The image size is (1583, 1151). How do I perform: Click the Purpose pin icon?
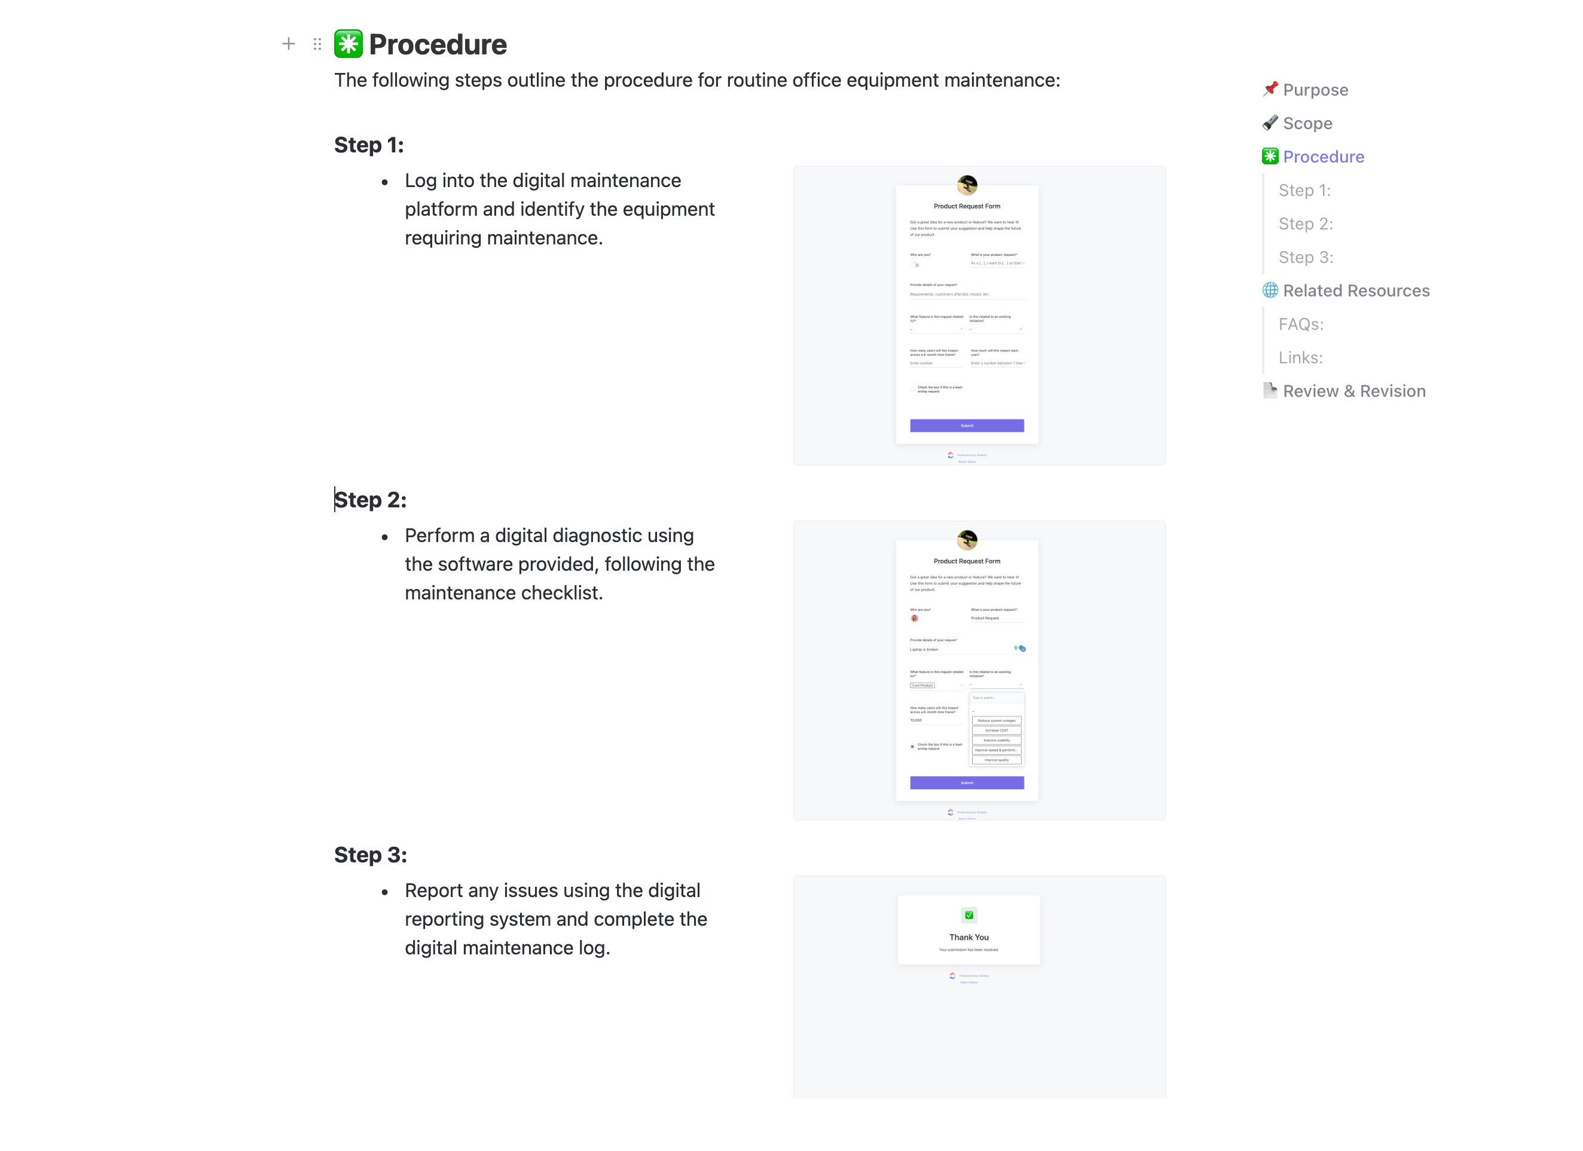click(1270, 90)
